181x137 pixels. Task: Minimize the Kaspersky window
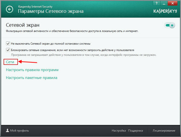164,3
